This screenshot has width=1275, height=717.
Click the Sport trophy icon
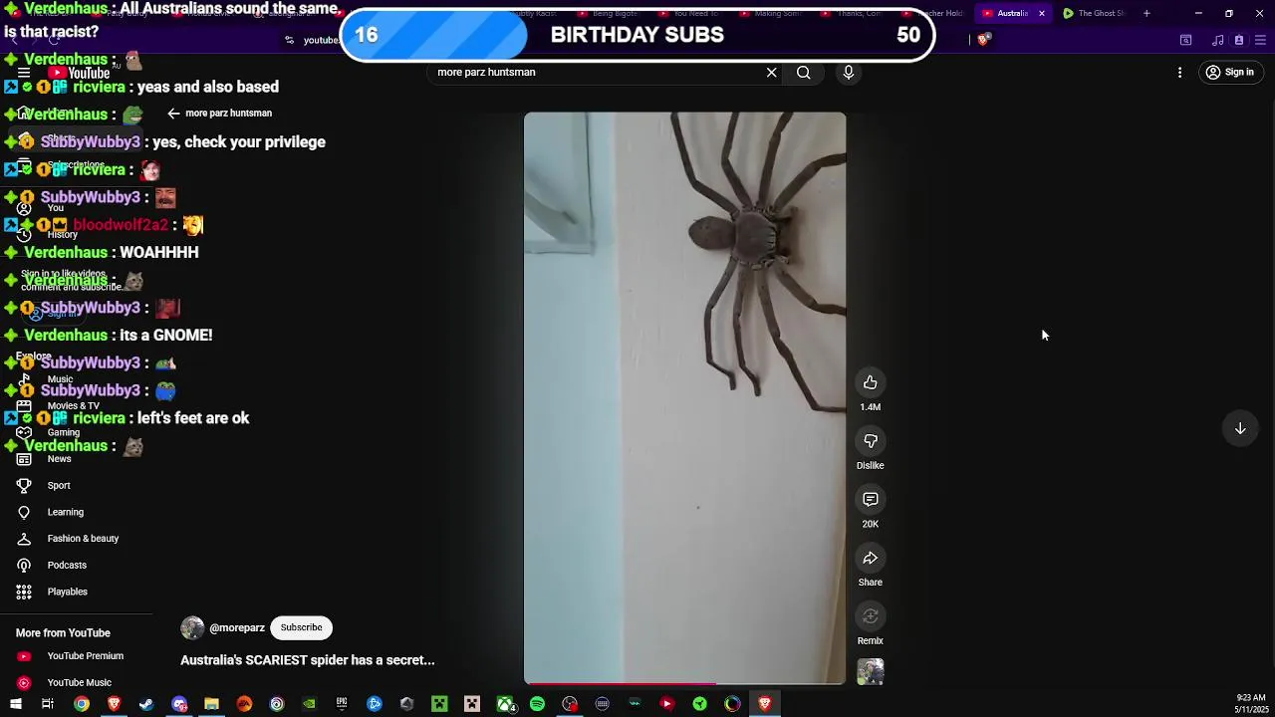[24, 485]
